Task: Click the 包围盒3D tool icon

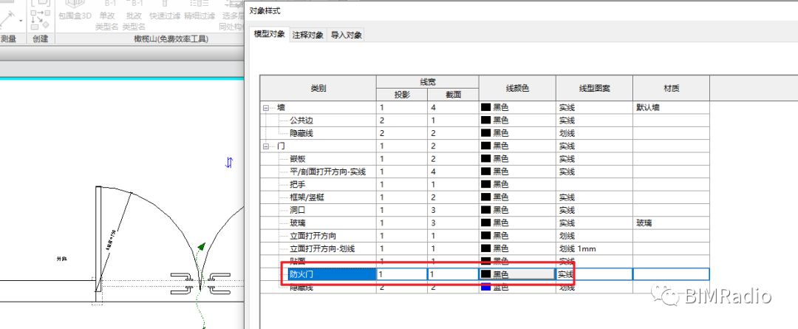Action: click(75, 4)
